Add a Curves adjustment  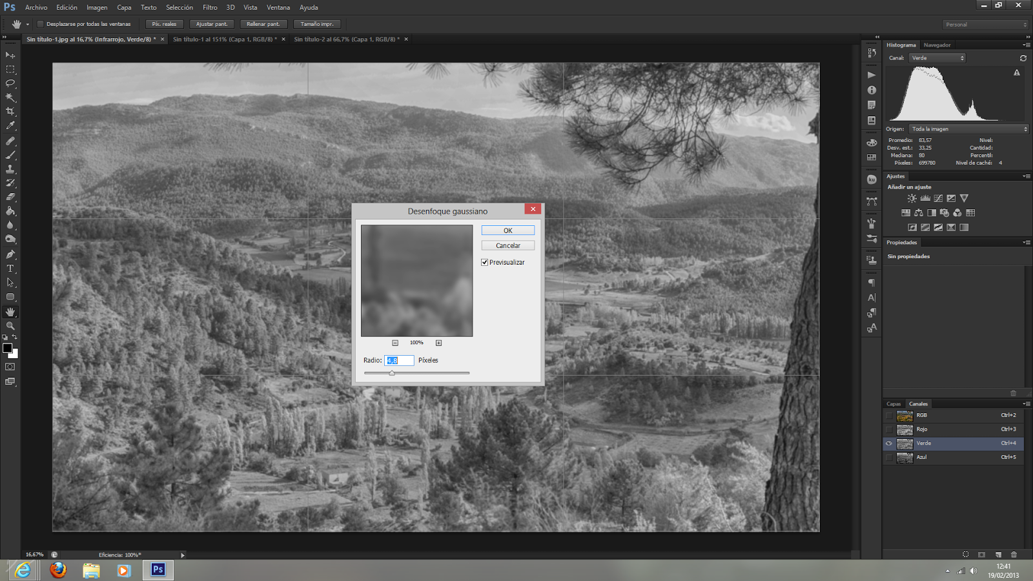(x=938, y=198)
